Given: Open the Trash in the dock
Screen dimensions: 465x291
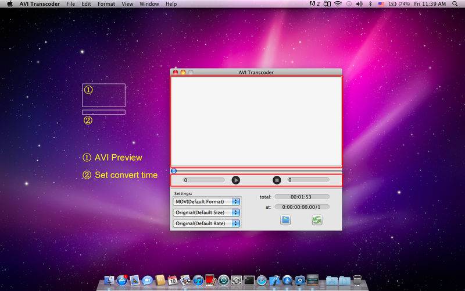Looking at the screenshot, I should click(357, 280).
